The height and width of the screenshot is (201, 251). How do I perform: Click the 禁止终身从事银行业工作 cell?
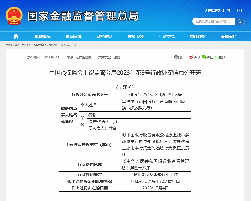(x=155, y=175)
